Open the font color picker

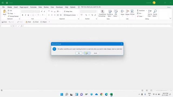pos(43,15)
